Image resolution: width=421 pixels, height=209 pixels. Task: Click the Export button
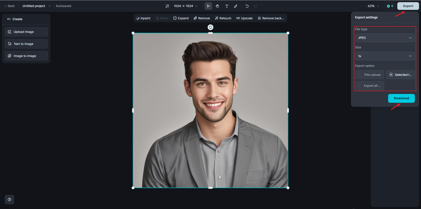point(408,6)
